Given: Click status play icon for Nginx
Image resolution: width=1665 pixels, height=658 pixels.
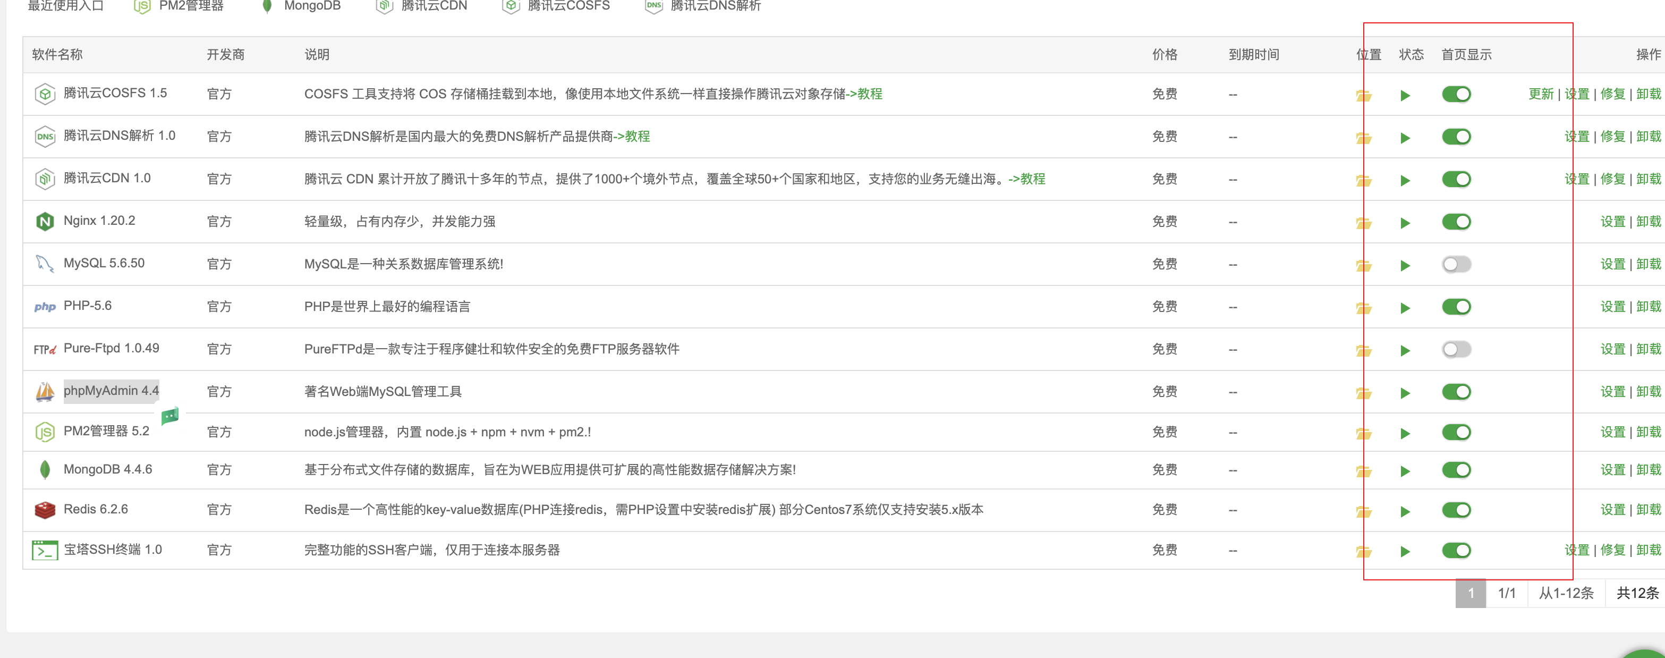Looking at the screenshot, I should pyautogui.click(x=1405, y=223).
